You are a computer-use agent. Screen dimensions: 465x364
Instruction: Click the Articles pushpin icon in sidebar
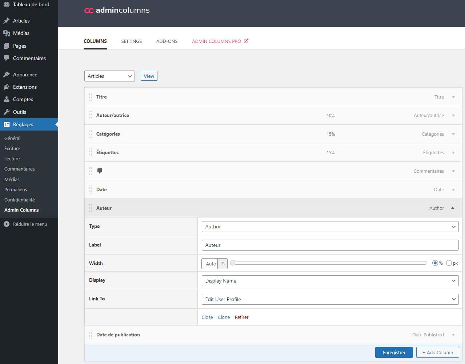[x=7, y=21]
